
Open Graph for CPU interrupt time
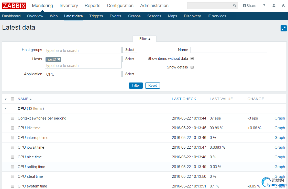(280, 138)
